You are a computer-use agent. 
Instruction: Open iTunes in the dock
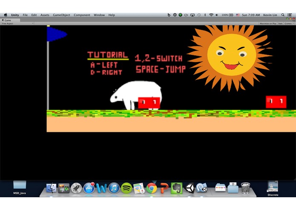tap(114, 188)
